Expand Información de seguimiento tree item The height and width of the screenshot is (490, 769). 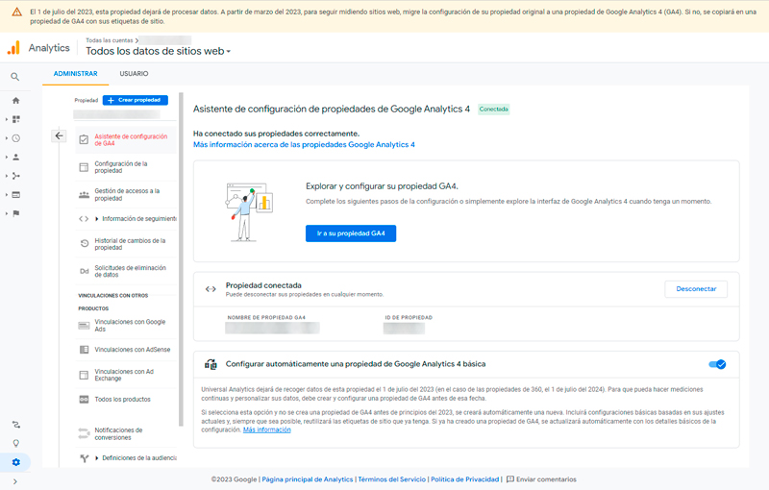[97, 218]
